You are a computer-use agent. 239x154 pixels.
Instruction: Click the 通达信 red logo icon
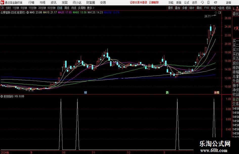point(2,3)
